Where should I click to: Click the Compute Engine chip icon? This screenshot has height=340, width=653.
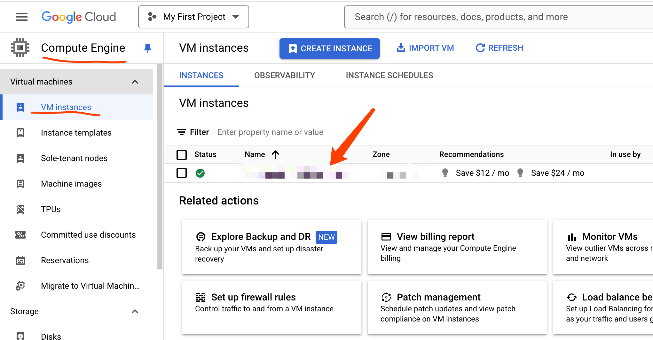(x=20, y=48)
